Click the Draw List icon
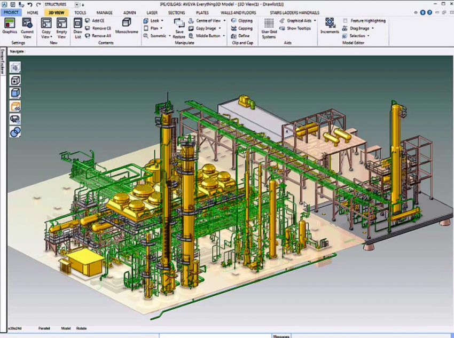This screenshot has width=454, height=338. pyautogui.click(x=78, y=26)
